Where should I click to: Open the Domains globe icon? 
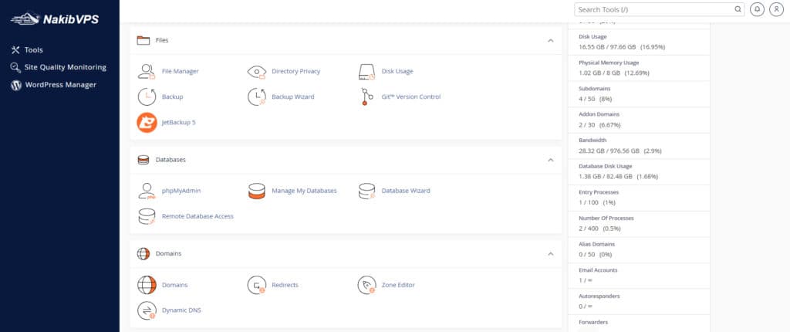(x=147, y=285)
